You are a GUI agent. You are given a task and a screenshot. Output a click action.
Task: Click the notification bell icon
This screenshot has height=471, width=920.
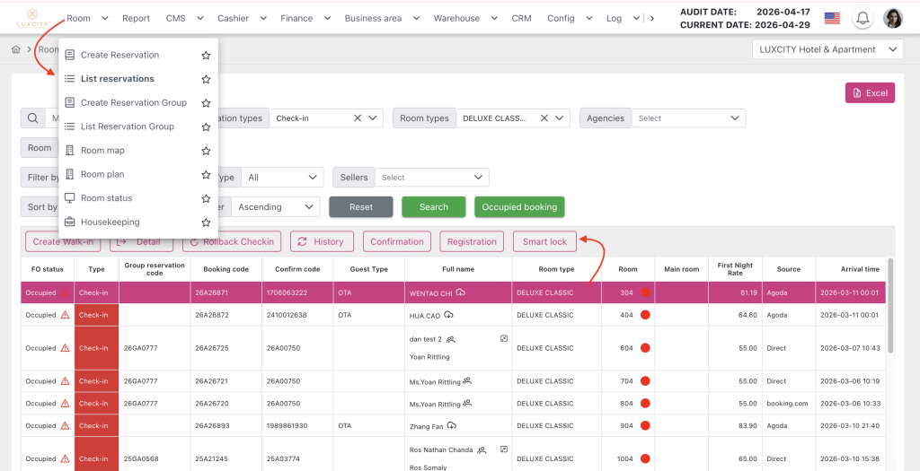click(x=862, y=18)
